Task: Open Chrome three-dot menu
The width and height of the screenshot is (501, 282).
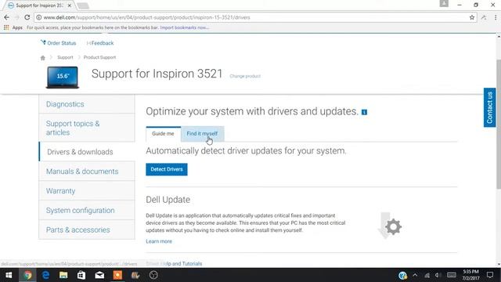Action: pos(496,17)
